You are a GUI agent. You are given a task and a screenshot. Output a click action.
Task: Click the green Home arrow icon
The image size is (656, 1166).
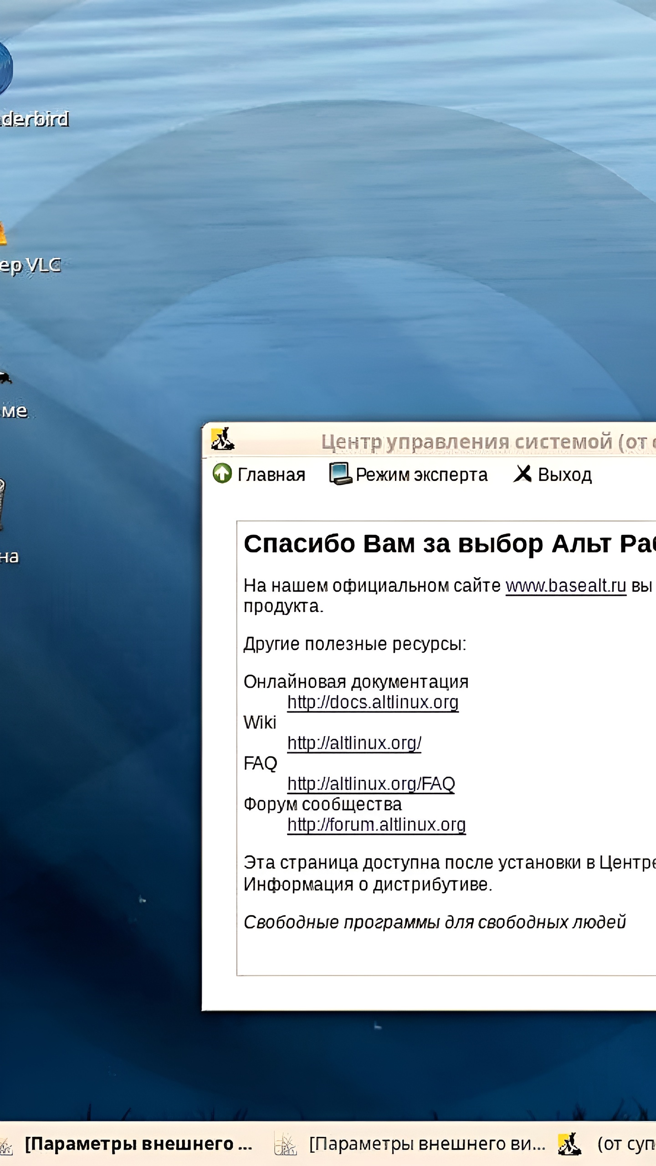pos(222,474)
